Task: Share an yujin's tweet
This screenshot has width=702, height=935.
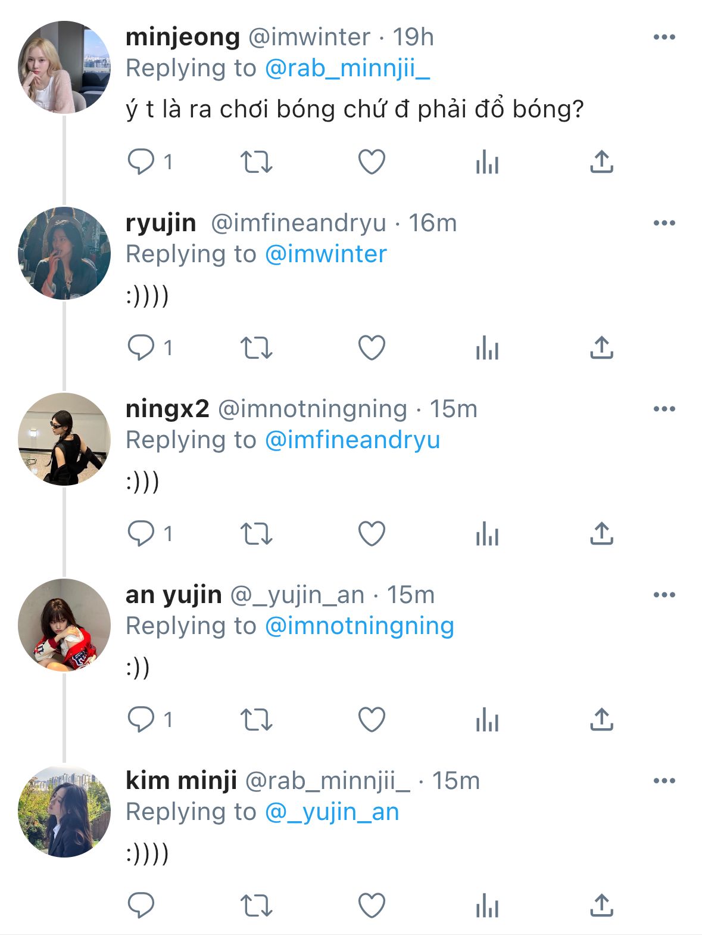Action: point(601,719)
